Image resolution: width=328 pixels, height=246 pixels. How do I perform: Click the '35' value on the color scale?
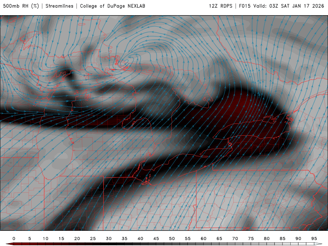[125, 239]
